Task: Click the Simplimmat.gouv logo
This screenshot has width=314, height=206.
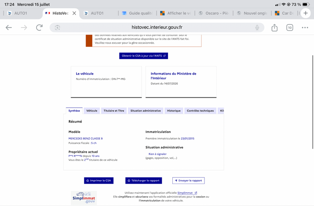Action: click(x=84, y=198)
